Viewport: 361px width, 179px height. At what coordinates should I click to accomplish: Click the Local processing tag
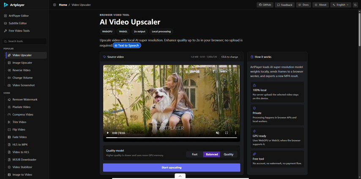(161, 32)
